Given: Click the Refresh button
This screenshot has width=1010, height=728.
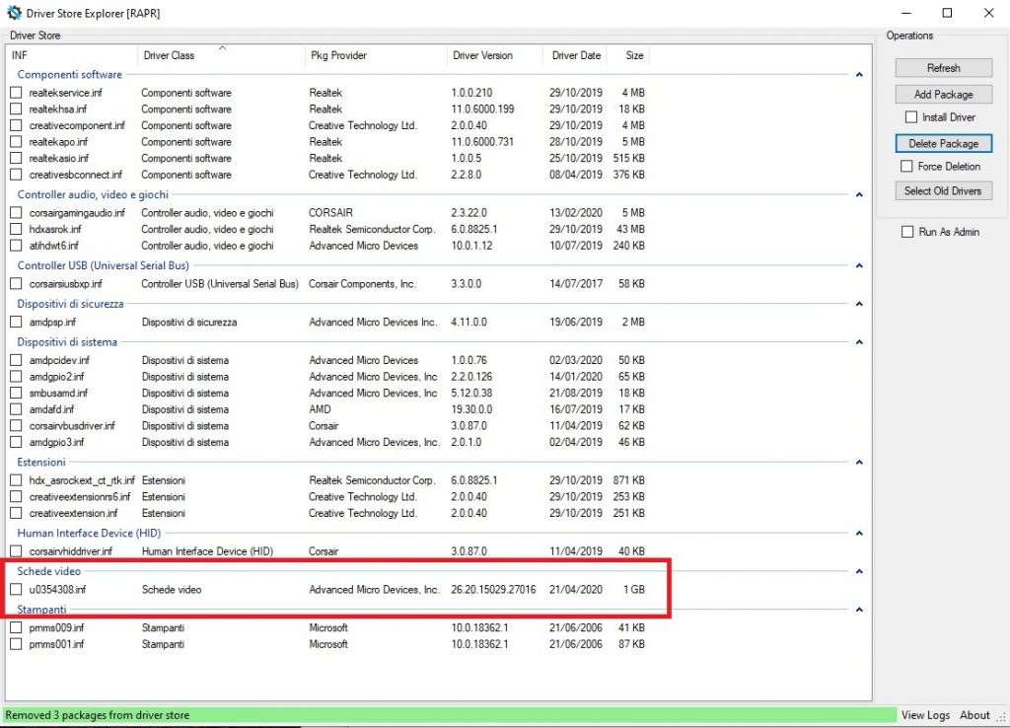Looking at the screenshot, I should (x=943, y=68).
